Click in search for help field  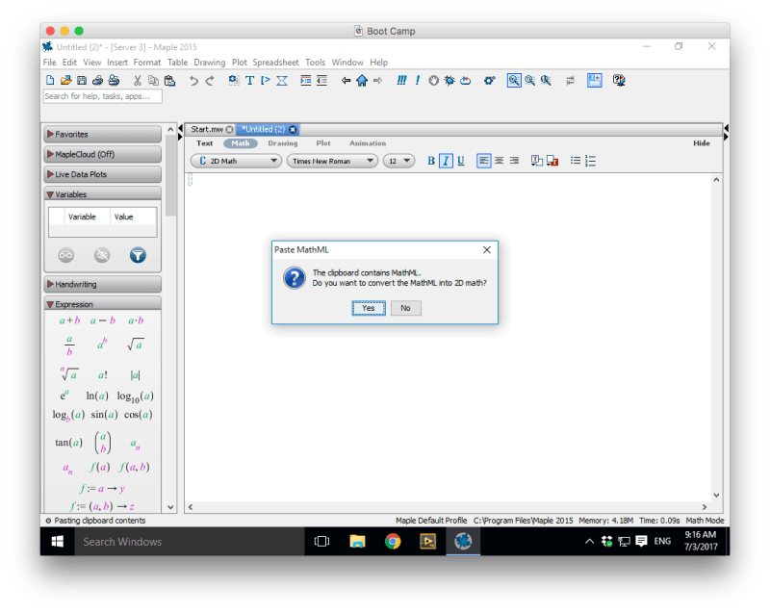tap(103, 96)
